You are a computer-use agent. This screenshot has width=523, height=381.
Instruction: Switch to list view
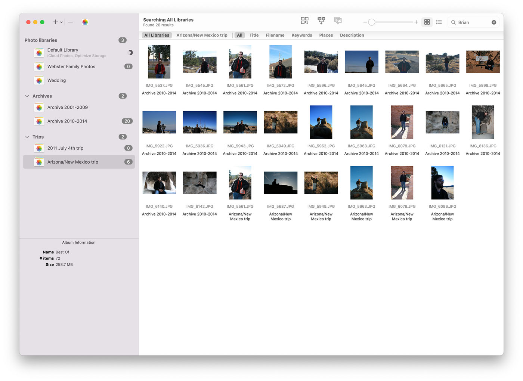coord(439,22)
